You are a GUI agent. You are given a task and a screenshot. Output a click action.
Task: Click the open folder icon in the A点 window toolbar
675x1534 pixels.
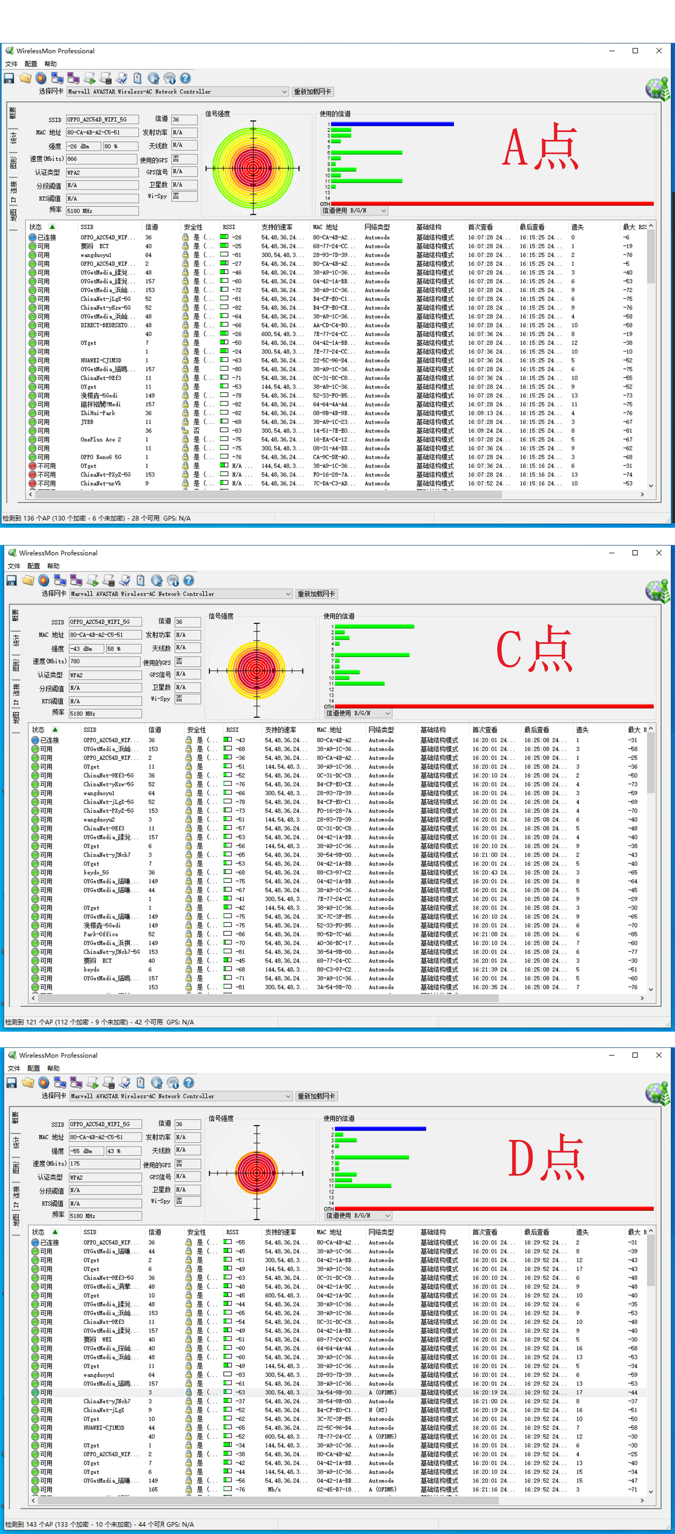tap(25, 78)
